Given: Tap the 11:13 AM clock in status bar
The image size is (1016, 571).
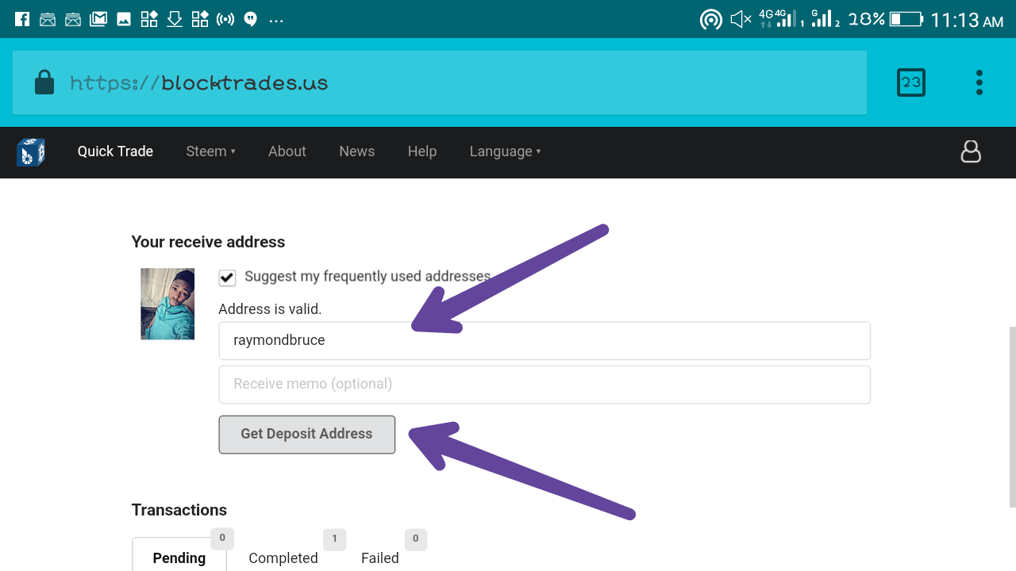Looking at the screenshot, I should [x=967, y=20].
